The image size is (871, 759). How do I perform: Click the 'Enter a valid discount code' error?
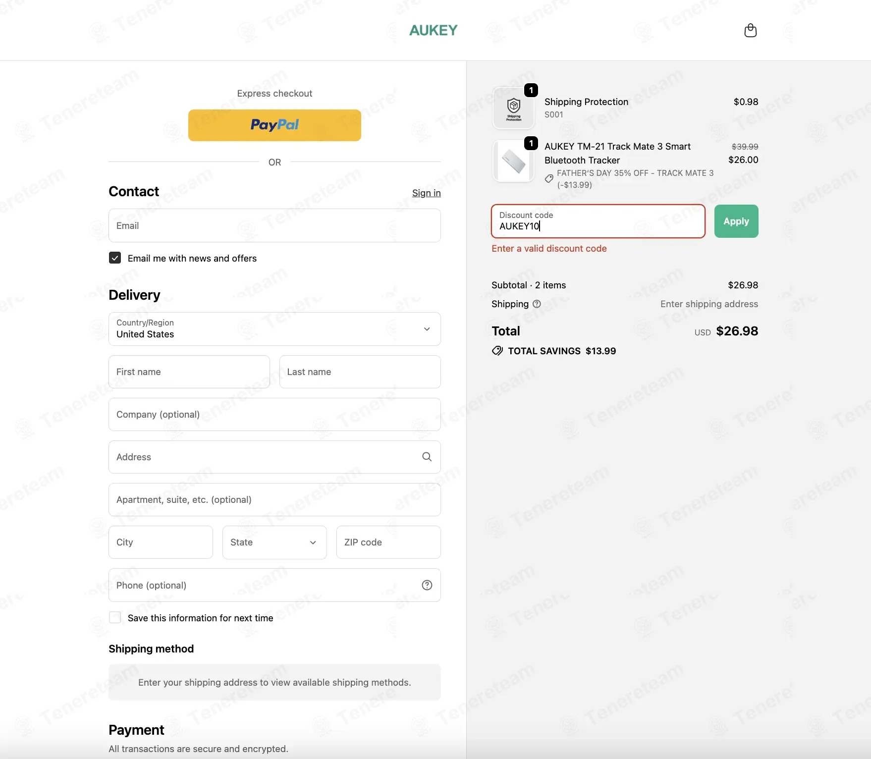point(549,248)
